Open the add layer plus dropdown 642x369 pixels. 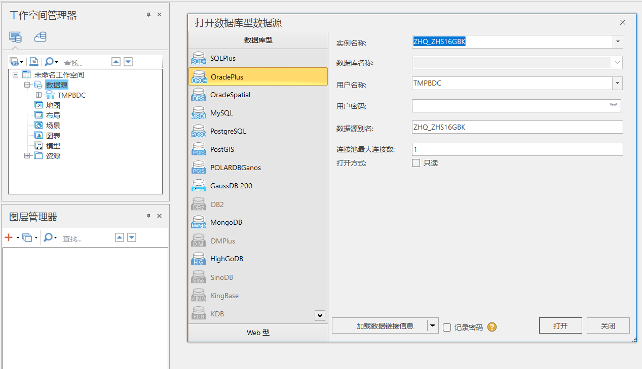pyautogui.click(x=18, y=238)
